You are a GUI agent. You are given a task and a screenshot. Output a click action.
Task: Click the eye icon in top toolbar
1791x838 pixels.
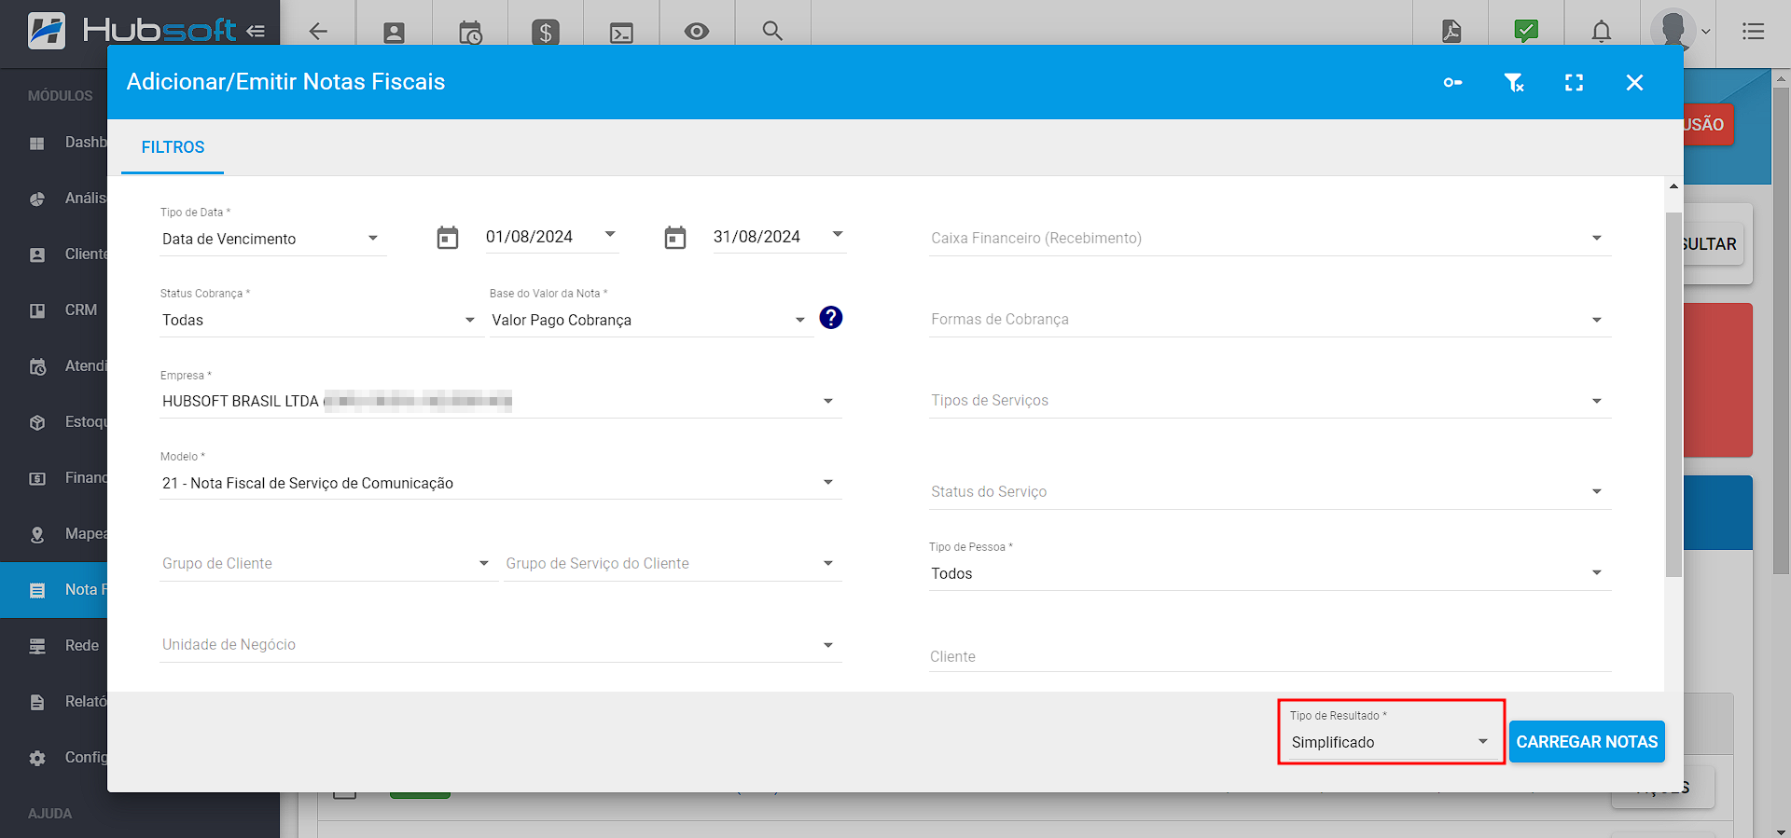coord(696,32)
